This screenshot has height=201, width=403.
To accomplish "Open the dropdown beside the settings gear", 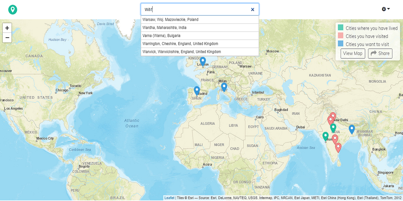I will tap(388, 9).
